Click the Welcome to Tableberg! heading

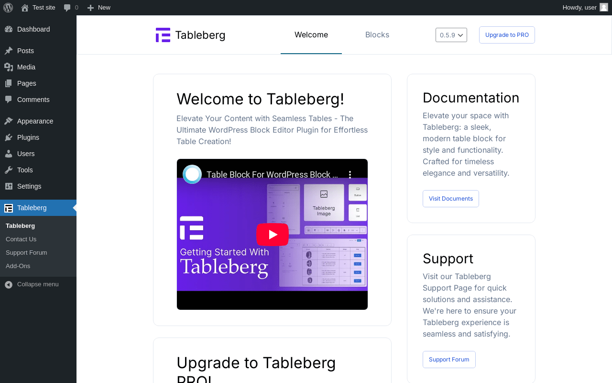[260, 99]
